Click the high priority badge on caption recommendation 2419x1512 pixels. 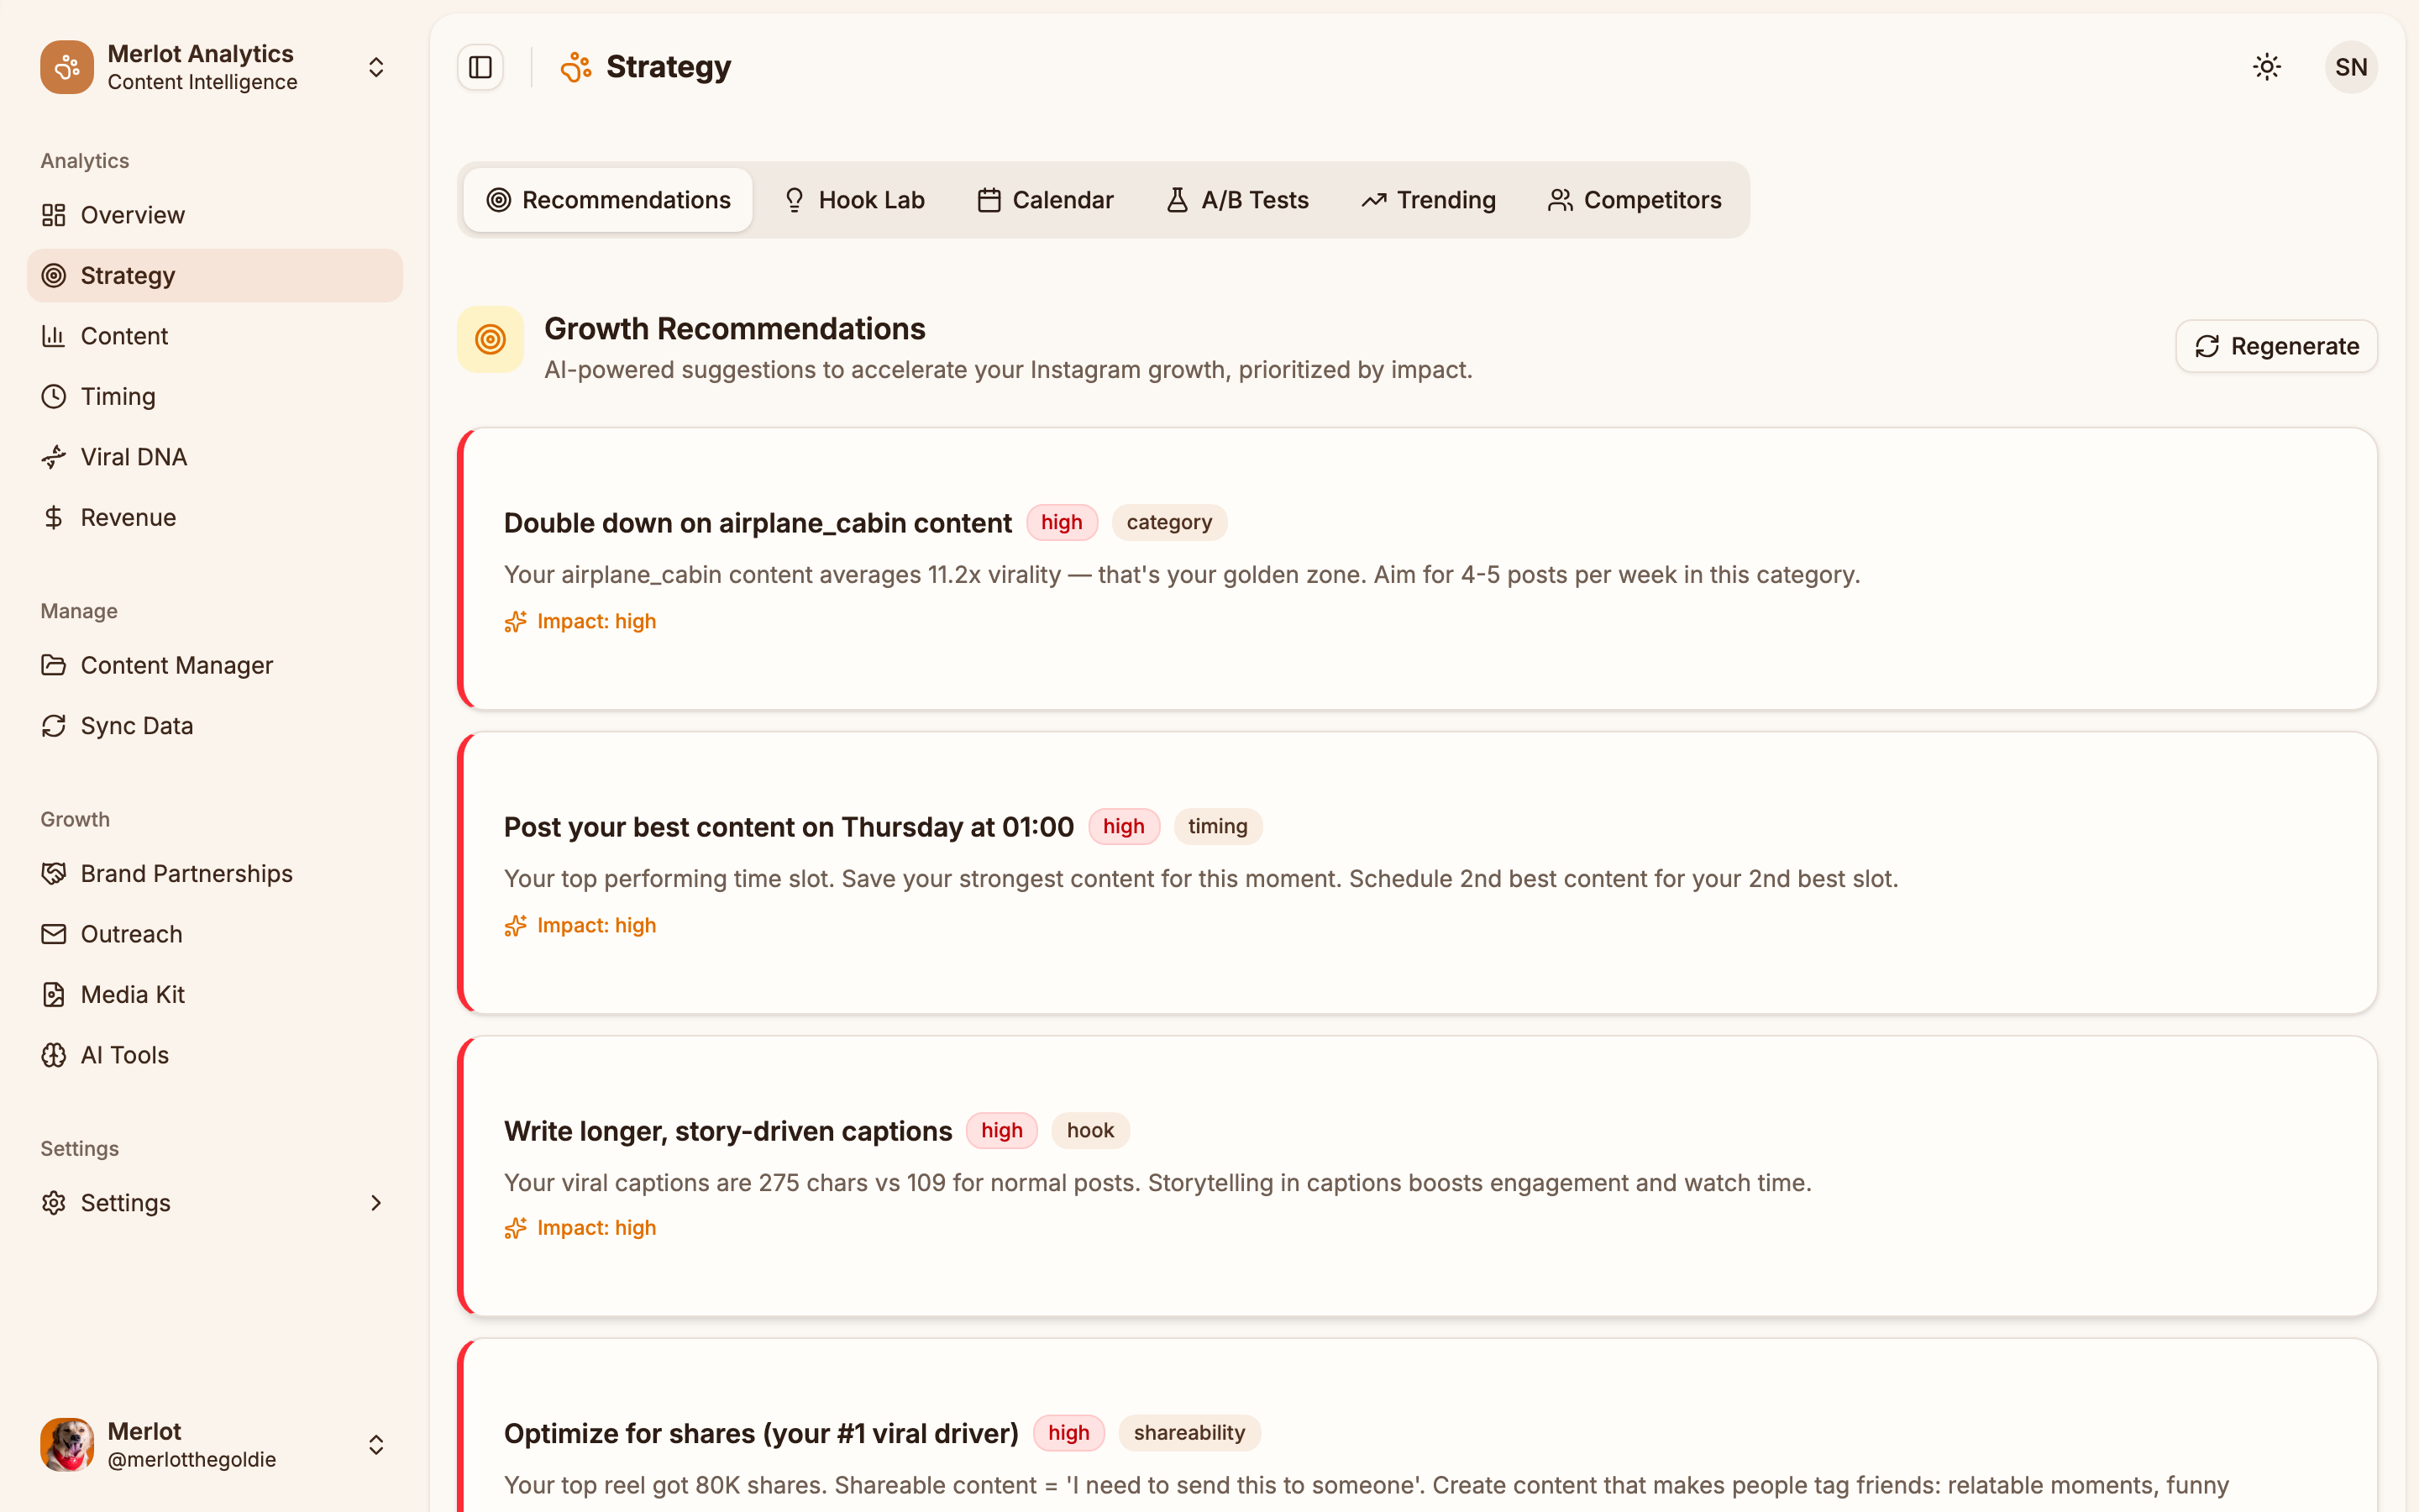pyautogui.click(x=1001, y=1130)
